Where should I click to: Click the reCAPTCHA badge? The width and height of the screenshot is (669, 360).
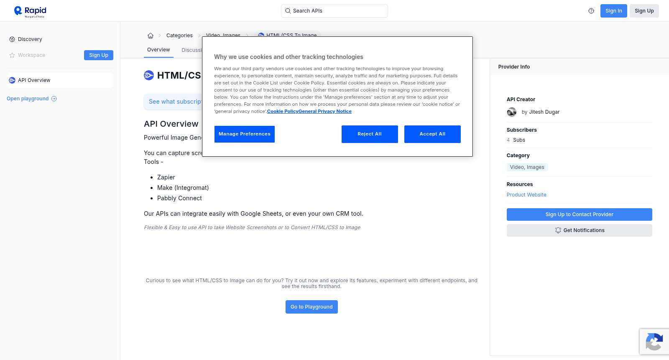click(654, 342)
